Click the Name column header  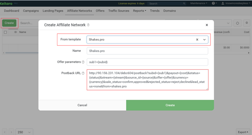23,32
